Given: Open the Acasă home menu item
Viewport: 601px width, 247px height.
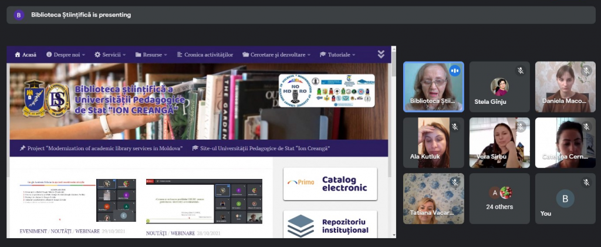Looking at the screenshot, I should (25, 55).
